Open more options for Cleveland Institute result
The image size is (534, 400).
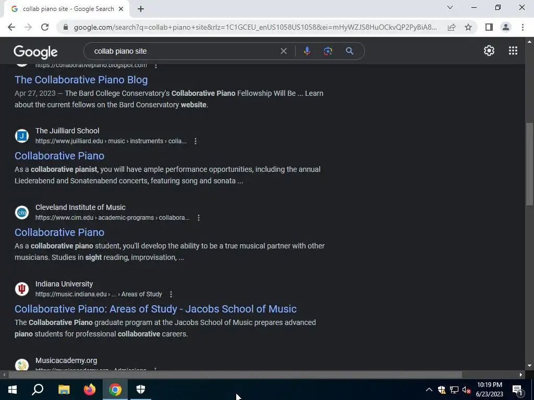(199, 218)
